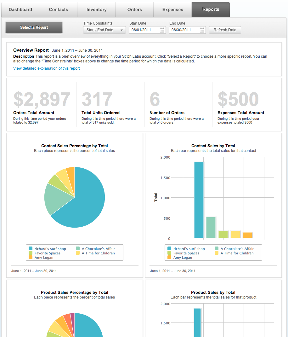Open the Start Date calendar picker icon
This screenshot has width=288, height=337.
(162, 30)
